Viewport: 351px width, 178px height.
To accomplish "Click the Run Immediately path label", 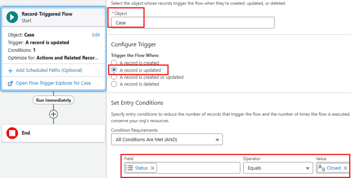I will [x=53, y=100].
